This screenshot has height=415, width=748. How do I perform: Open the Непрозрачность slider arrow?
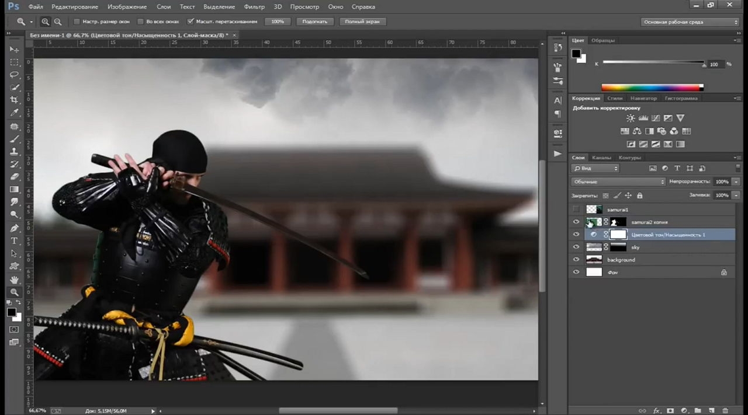(x=735, y=182)
